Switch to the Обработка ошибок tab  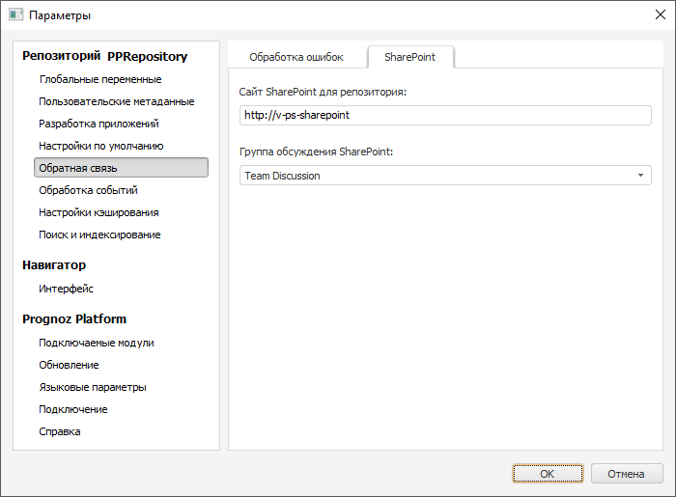click(296, 57)
